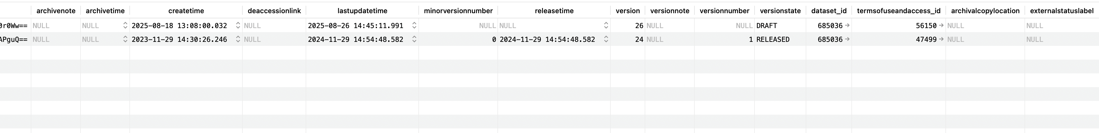1099x133 pixels.
Task: Click the stepper on lastupdatetime 2024-11-29
Action: [x=414, y=39]
